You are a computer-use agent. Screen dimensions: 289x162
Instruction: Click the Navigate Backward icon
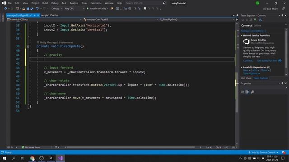pos(5,9)
